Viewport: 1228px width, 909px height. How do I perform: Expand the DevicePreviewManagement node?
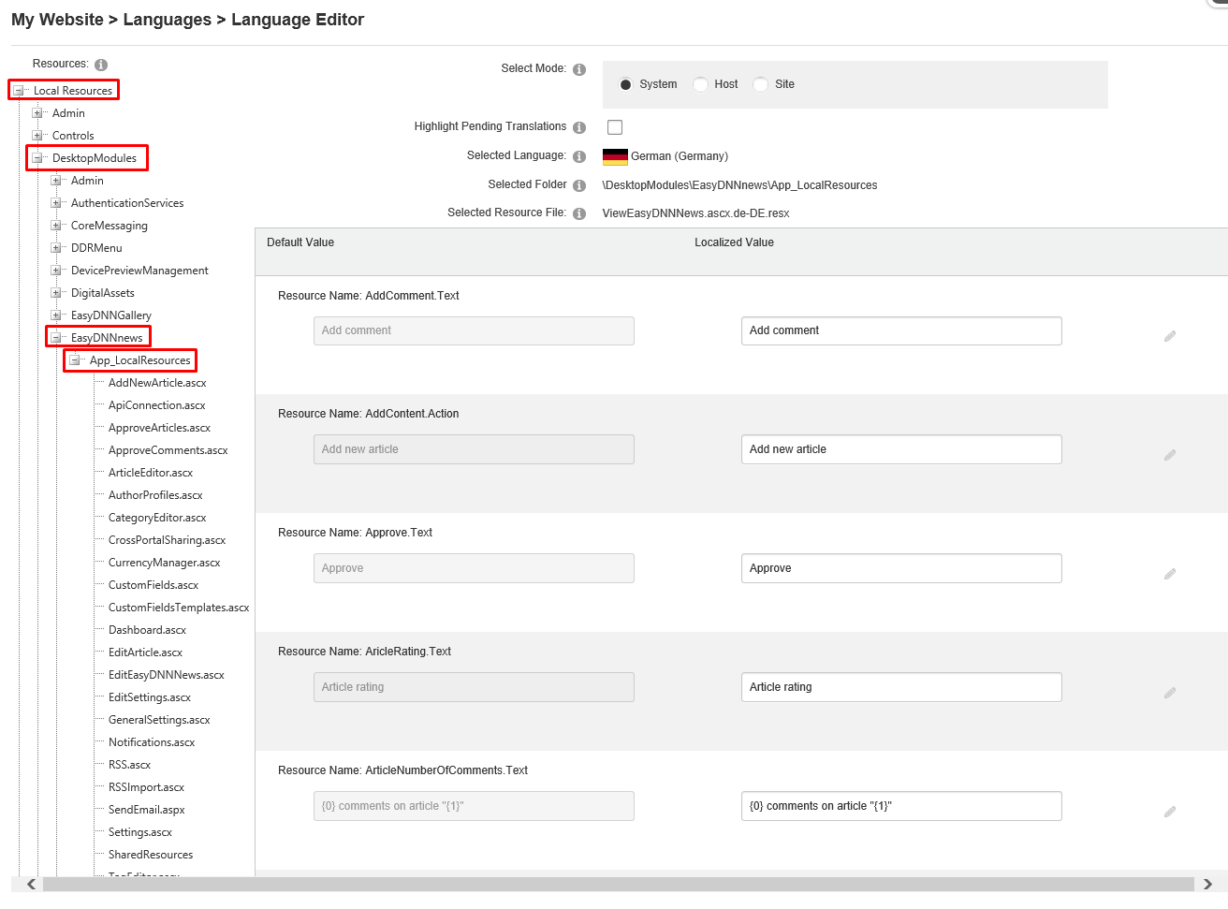55,271
